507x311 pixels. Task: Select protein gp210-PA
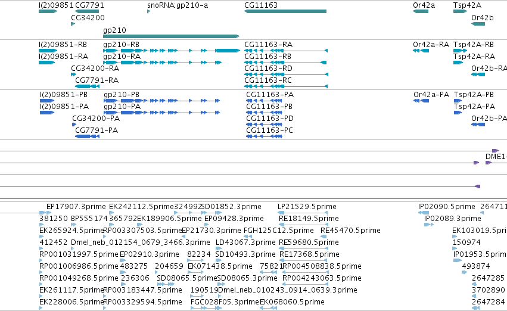[122, 107]
